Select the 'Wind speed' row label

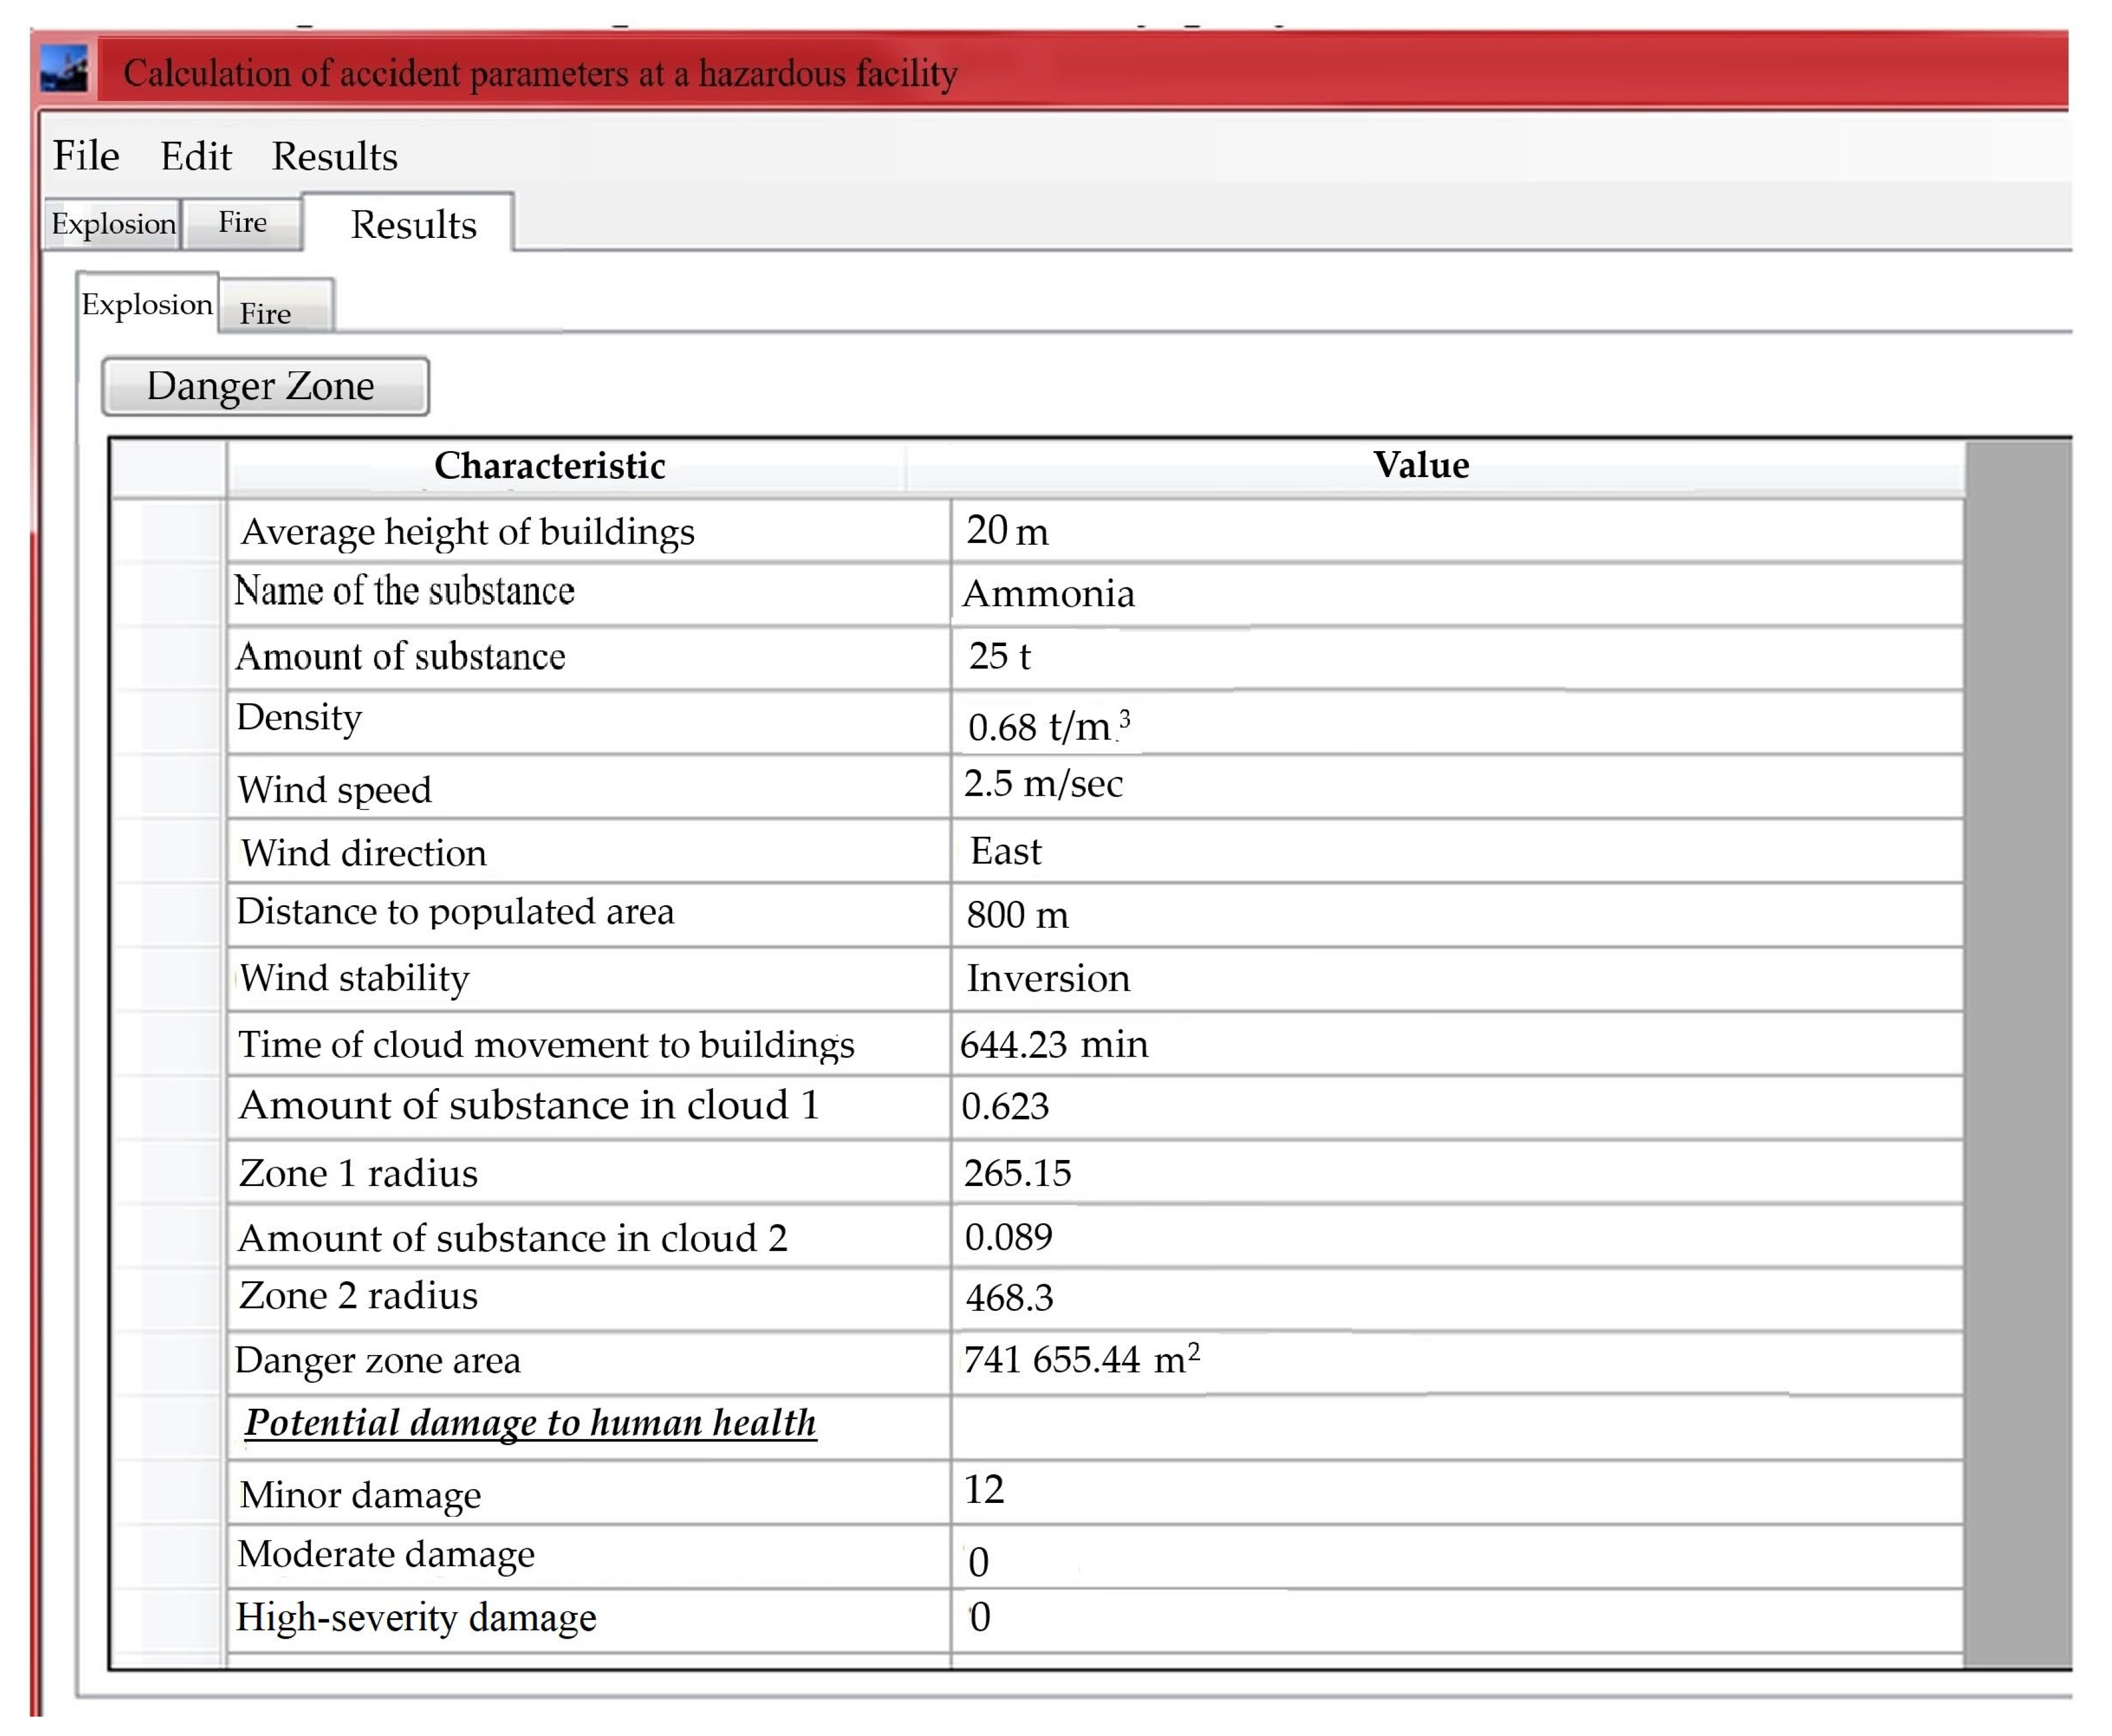coord(589,787)
